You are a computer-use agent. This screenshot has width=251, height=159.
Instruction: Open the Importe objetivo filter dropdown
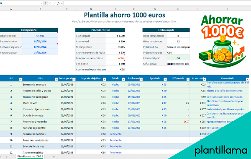[104, 79]
